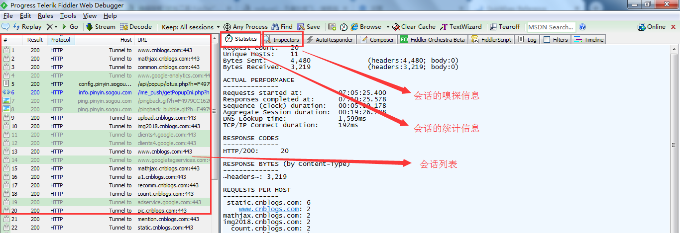Select session 3 common.cnblogs.com:443
Screen dimensions: 680x233
pyautogui.click(x=106, y=67)
